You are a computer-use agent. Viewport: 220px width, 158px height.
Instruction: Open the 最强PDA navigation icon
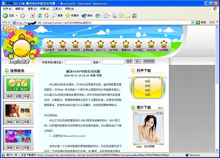pyautogui.click(x=126, y=46)
